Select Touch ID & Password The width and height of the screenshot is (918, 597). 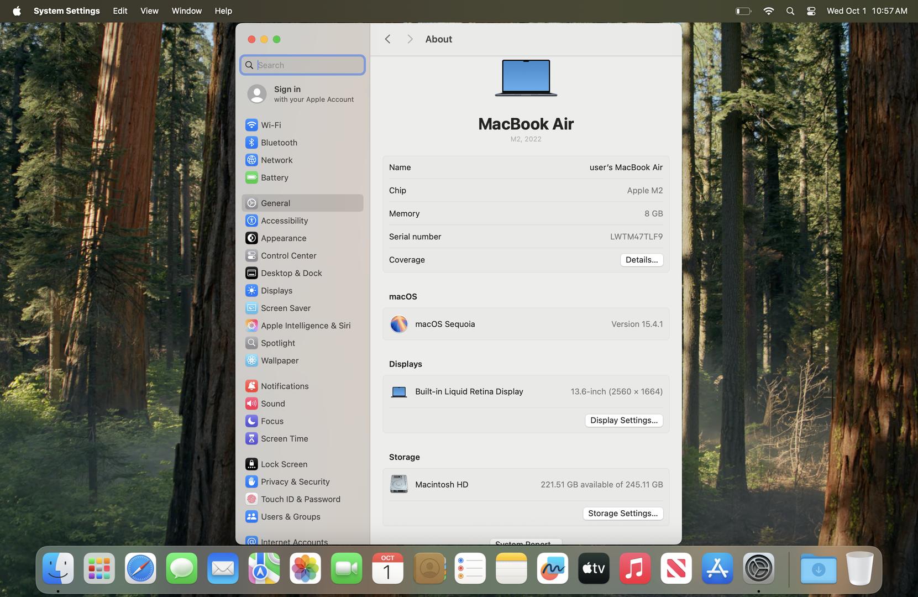pos(300,499)
